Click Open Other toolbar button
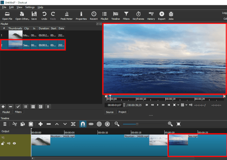The height and width of the screenshot is (160, 227). tap(22, 16)
